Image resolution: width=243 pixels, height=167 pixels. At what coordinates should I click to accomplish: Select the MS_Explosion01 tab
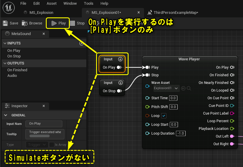(x=106, y=12)
